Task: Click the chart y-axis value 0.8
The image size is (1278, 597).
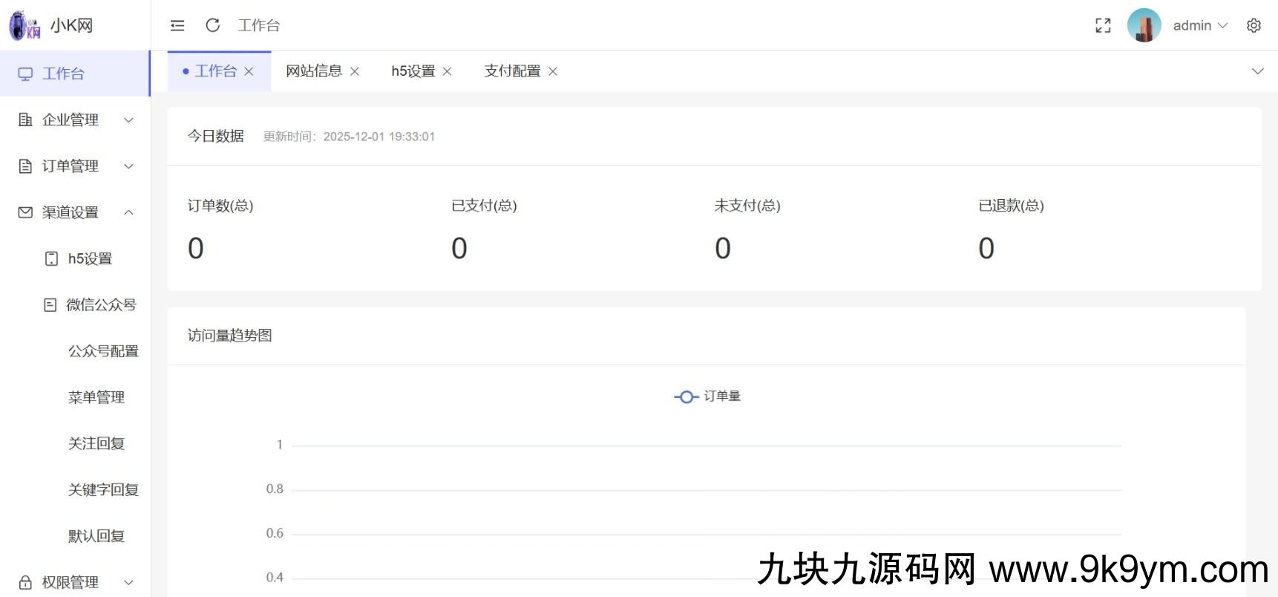Action: pos(275,489)
